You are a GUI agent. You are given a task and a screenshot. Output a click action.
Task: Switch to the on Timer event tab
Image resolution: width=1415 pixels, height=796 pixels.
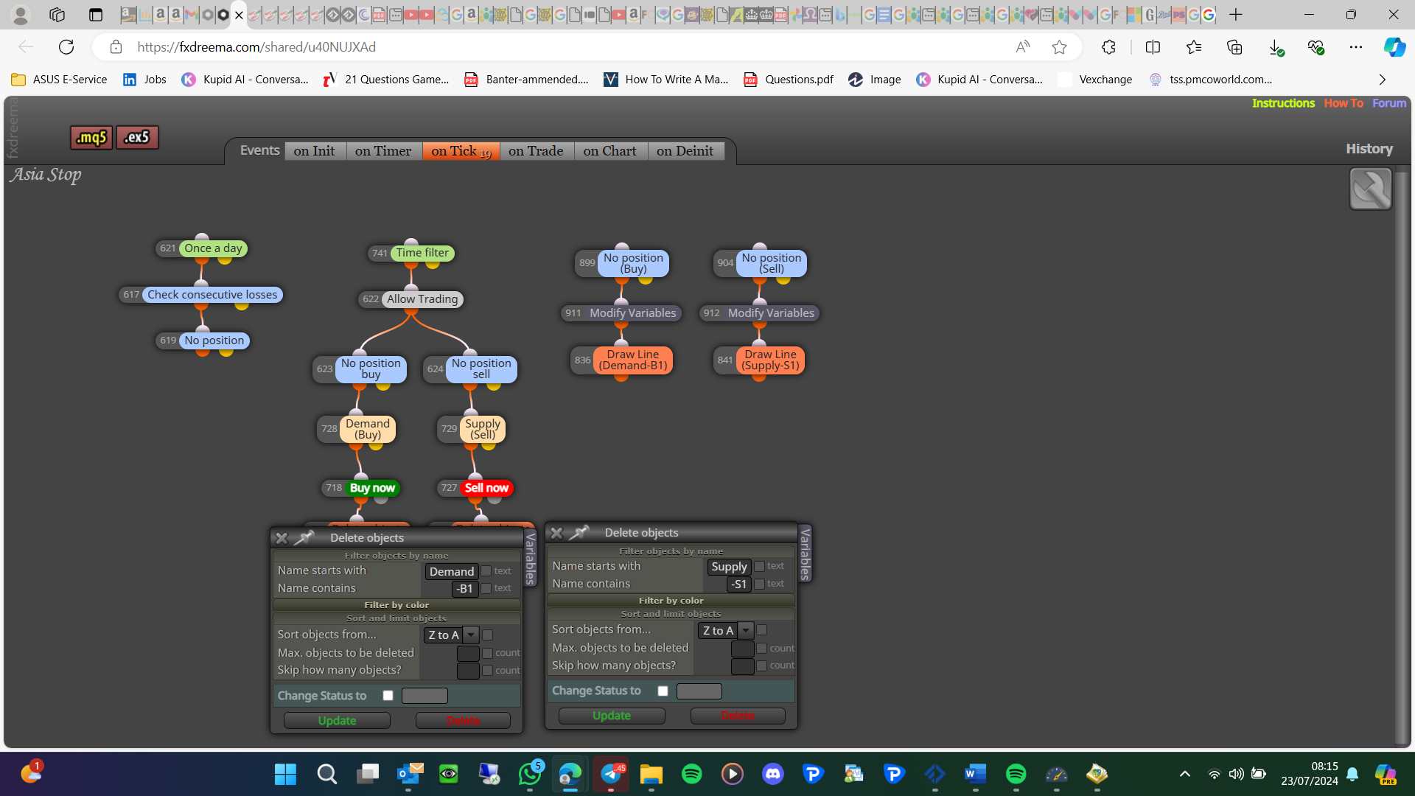pyautogui.click(x=383, y=151)
